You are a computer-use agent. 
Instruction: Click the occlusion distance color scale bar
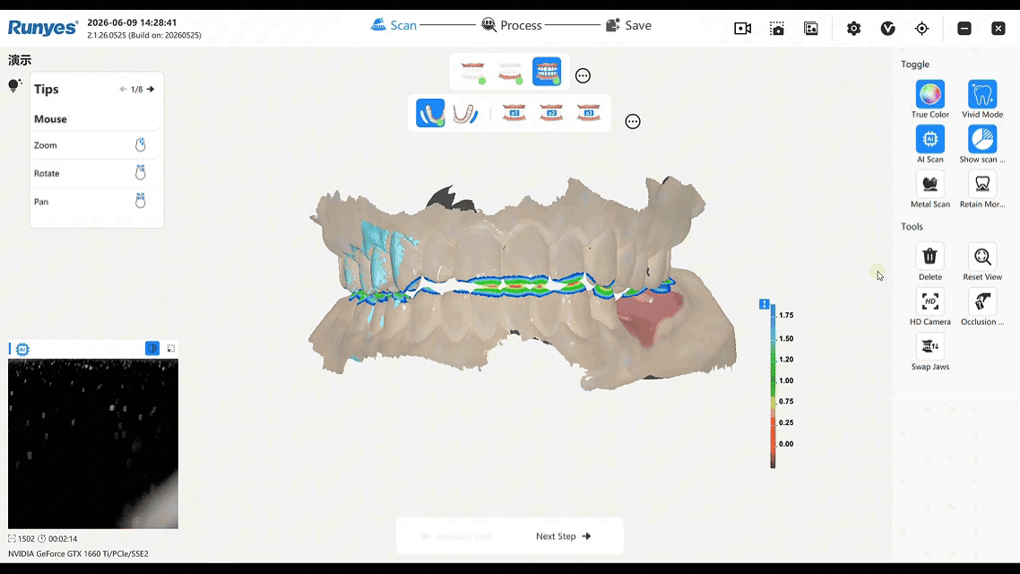[773, 387]
